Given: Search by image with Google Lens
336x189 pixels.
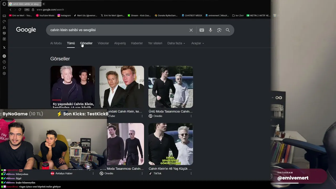Looking at the screenshot, I should 219,30.
